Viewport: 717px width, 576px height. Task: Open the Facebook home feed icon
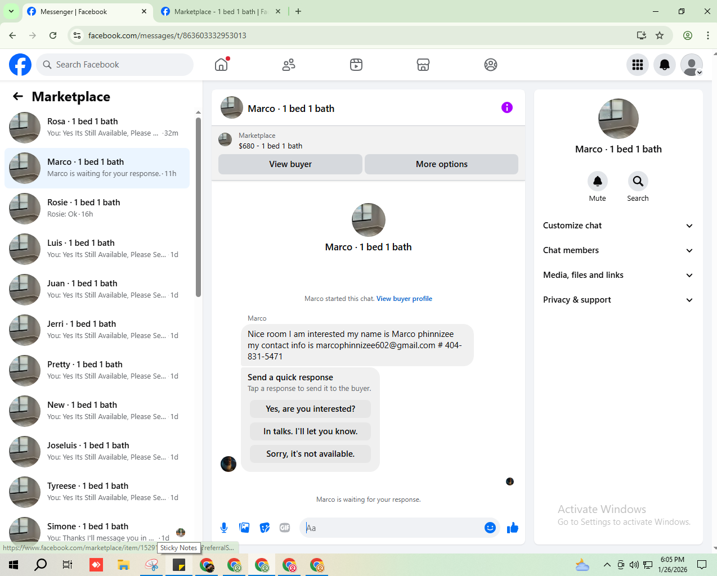[221, 65]
